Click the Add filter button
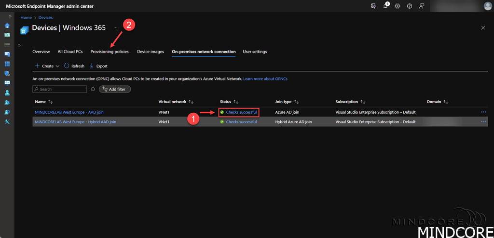Screen dimensions: 494x238 click(115, 89)
